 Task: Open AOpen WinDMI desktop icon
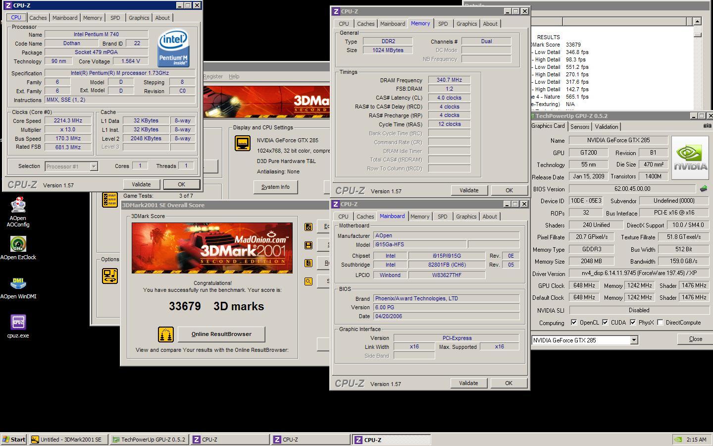coord(18,288)
